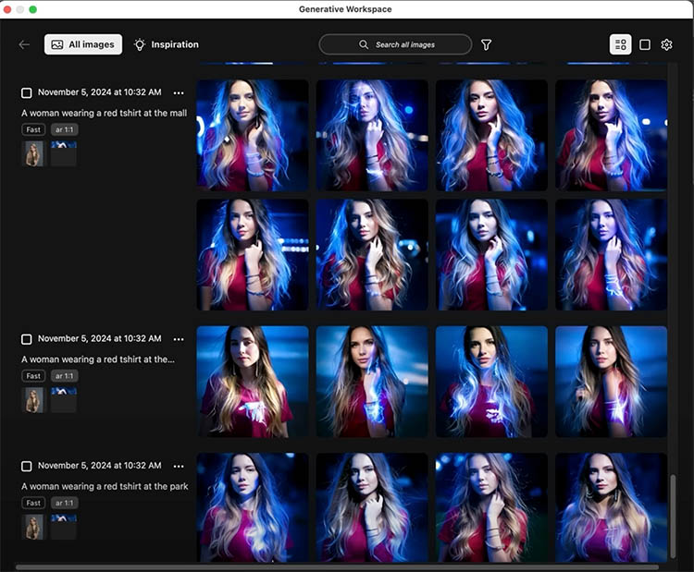Open the filter funnel icon

coord(486,44)
